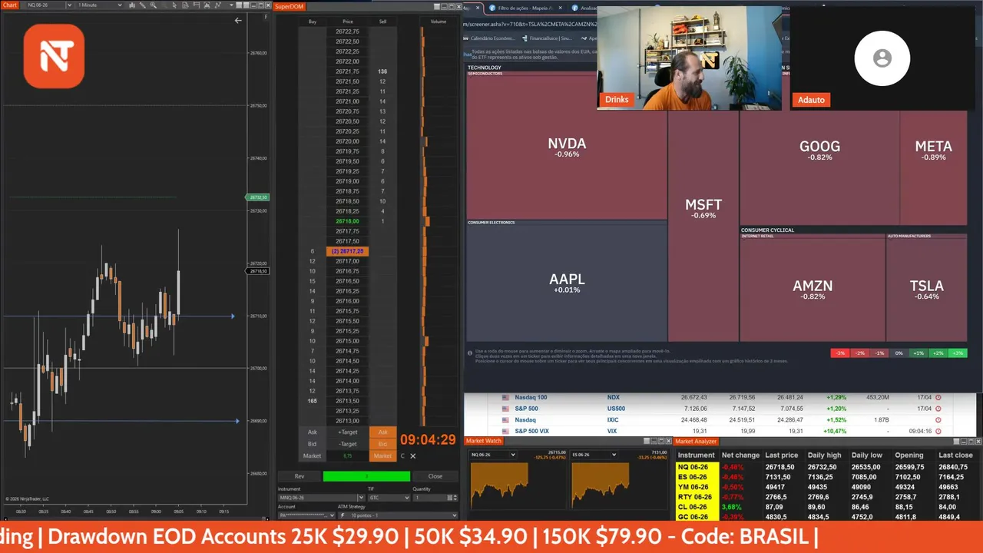The image size is (983, 553).
Task: Click the clock icon in S&P 500 VIX row
Action: click(938, 432)
